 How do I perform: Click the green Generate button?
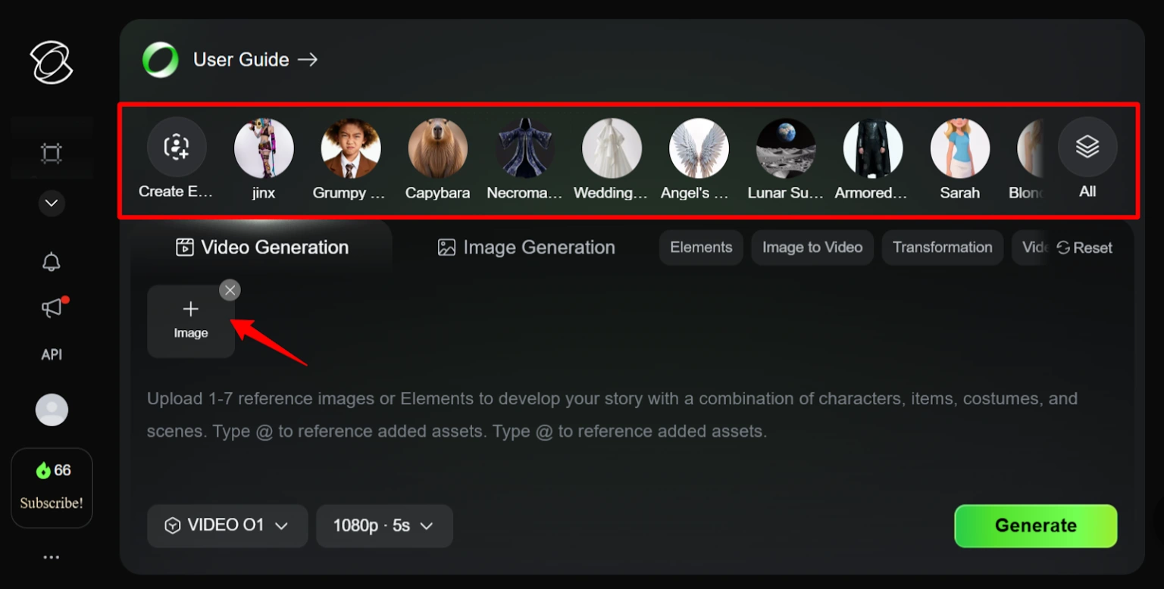(1035, 525)
